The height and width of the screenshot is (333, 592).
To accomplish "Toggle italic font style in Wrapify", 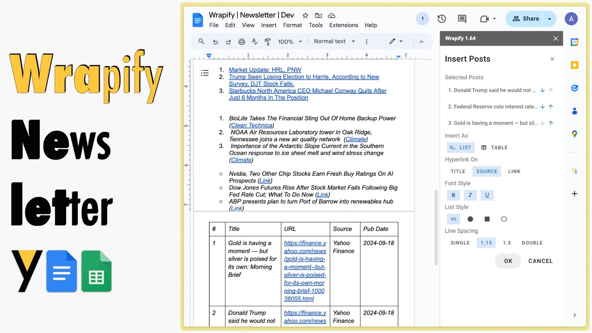I will (x=470, y=195).
